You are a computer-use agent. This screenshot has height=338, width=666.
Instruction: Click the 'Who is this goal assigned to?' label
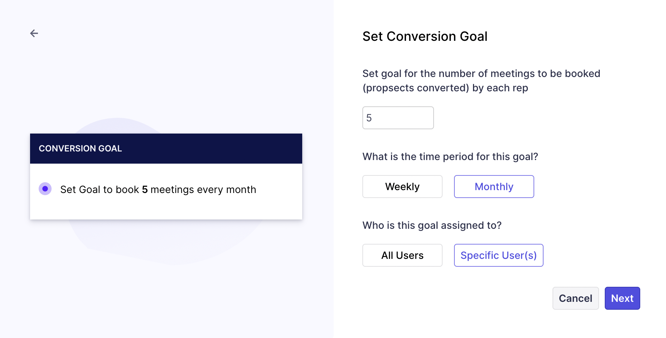pos(432,225)
